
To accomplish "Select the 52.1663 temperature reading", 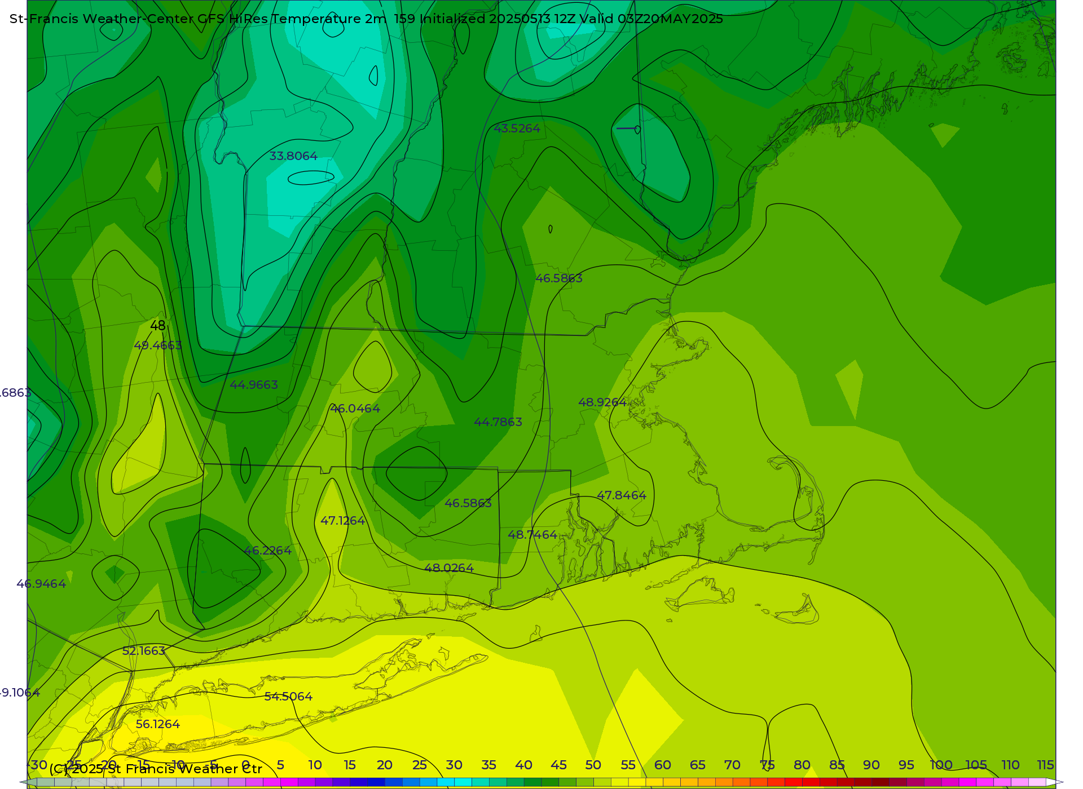I will (144, 651).
